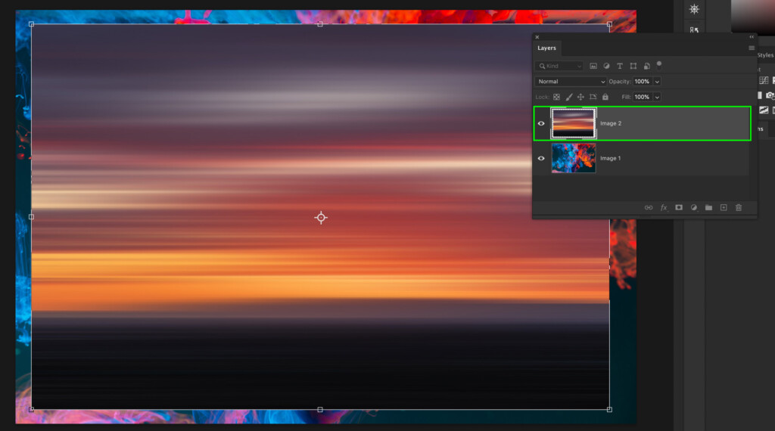Viewport: 775px width, 431px height.
Task: Lock transparent pixels icon
Action: point(556,98)
